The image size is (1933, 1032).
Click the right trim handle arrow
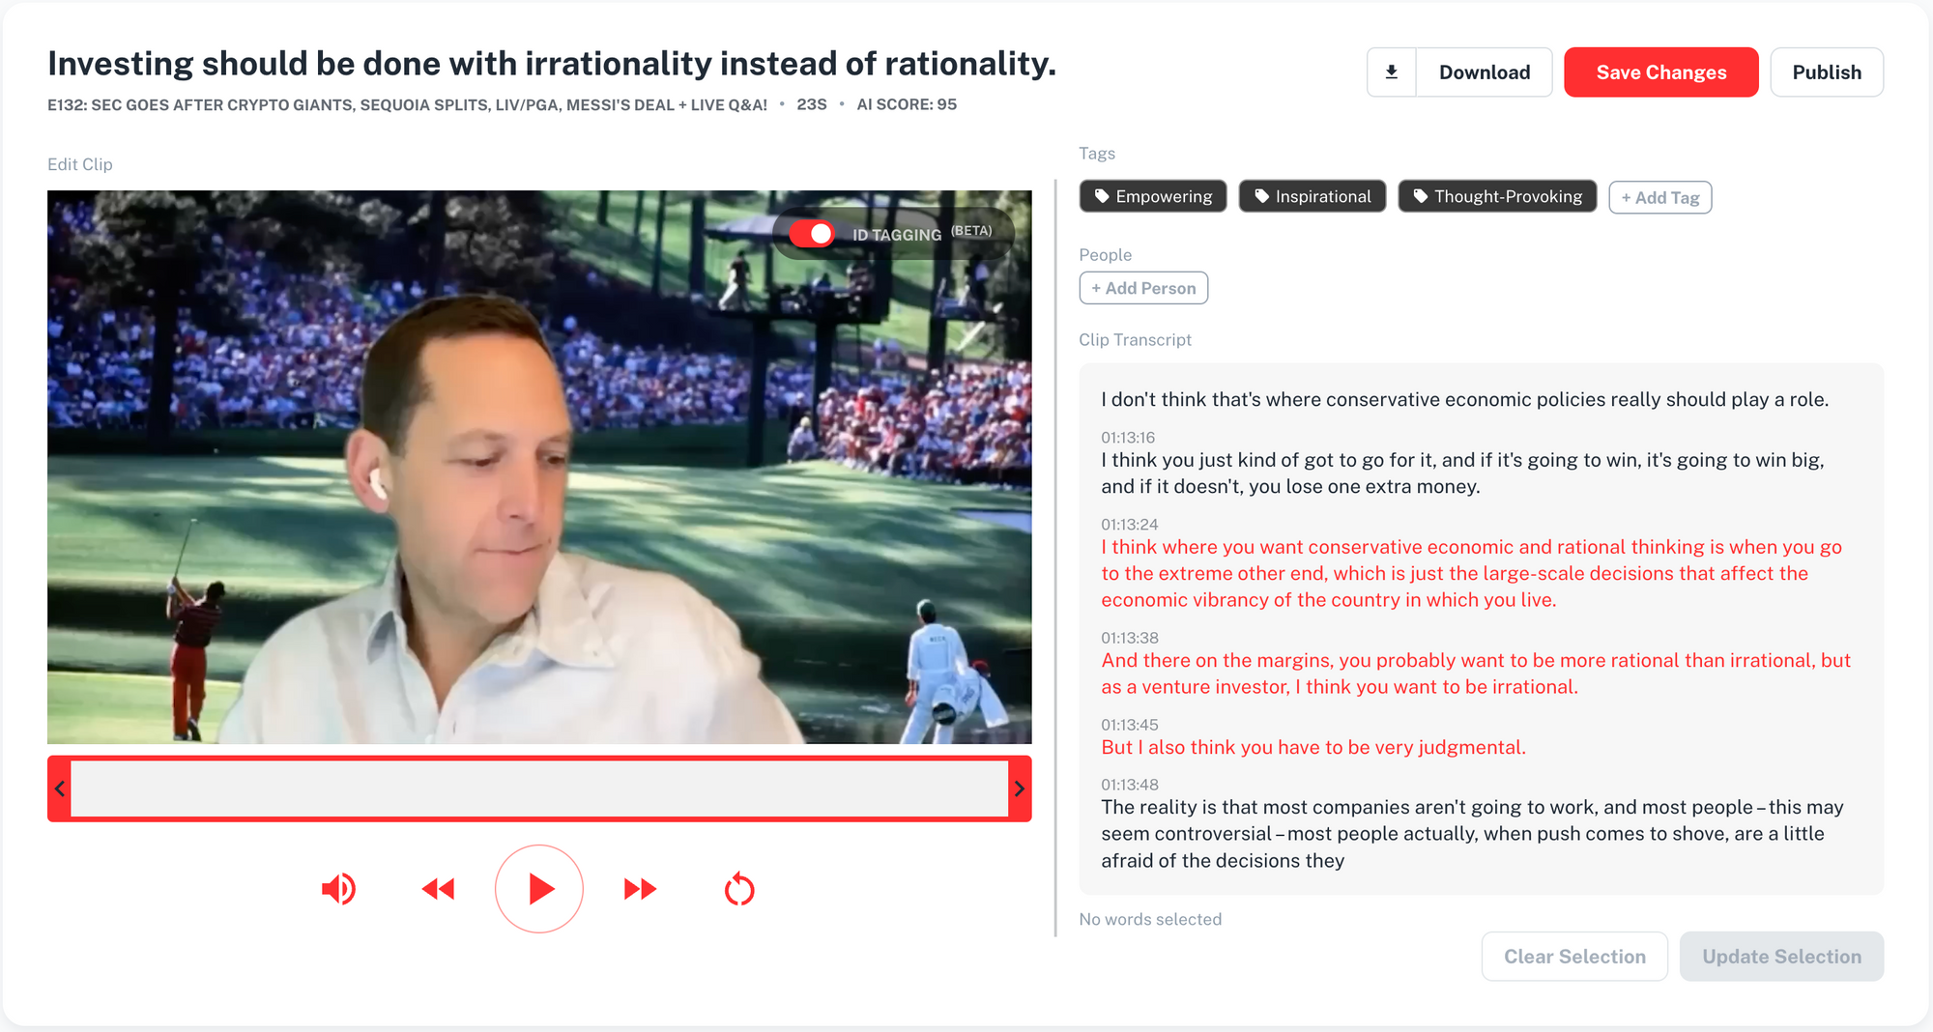click(x=1020, y=788)
